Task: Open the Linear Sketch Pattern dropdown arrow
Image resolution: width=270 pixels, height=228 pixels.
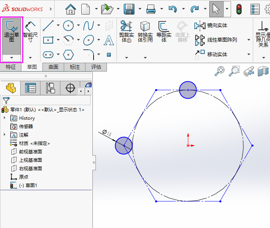Action: click(x=249, y=40)
